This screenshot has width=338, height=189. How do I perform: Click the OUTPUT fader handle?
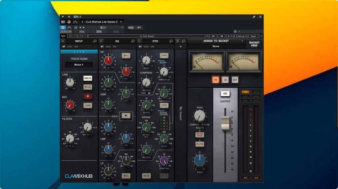(x=225, y=123)
